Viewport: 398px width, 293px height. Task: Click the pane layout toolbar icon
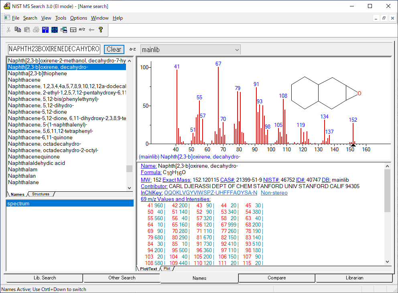(73, 30)
